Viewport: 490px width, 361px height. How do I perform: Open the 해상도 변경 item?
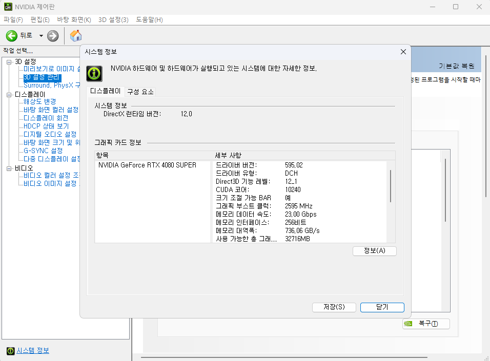point(39,101)
